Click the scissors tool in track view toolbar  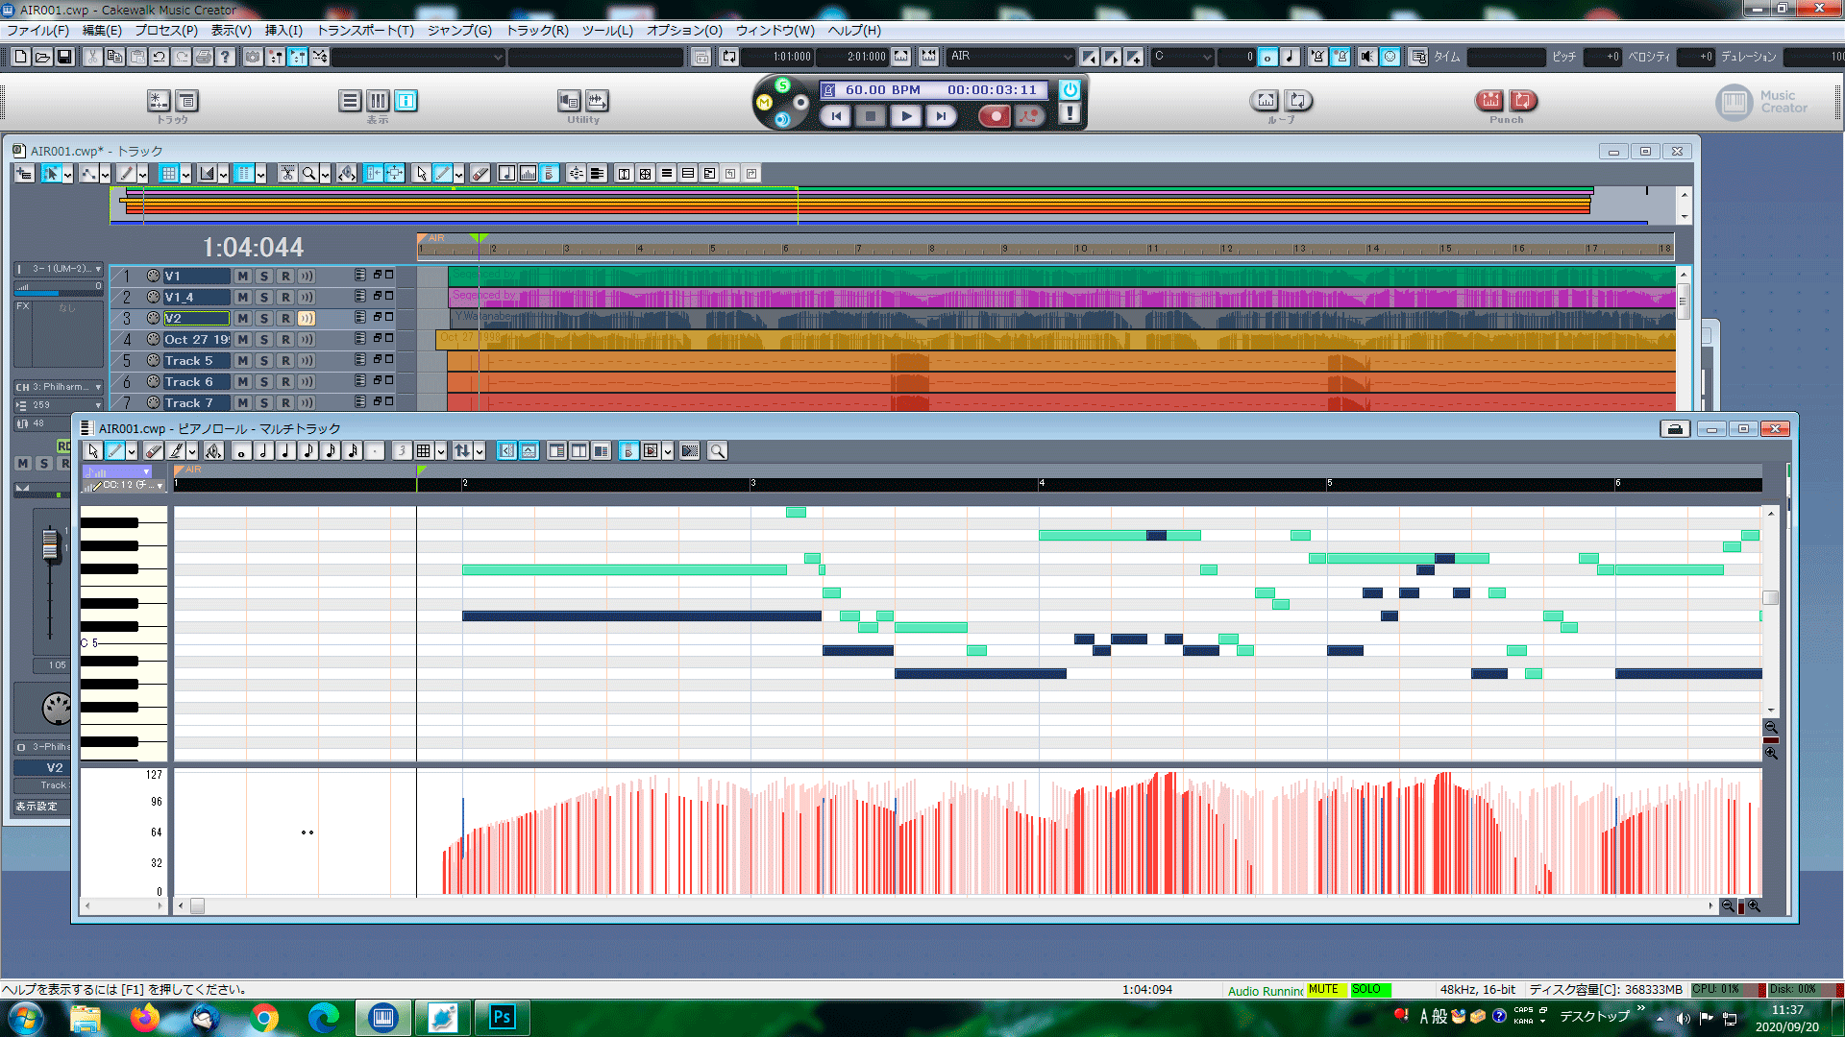(287, 174)
